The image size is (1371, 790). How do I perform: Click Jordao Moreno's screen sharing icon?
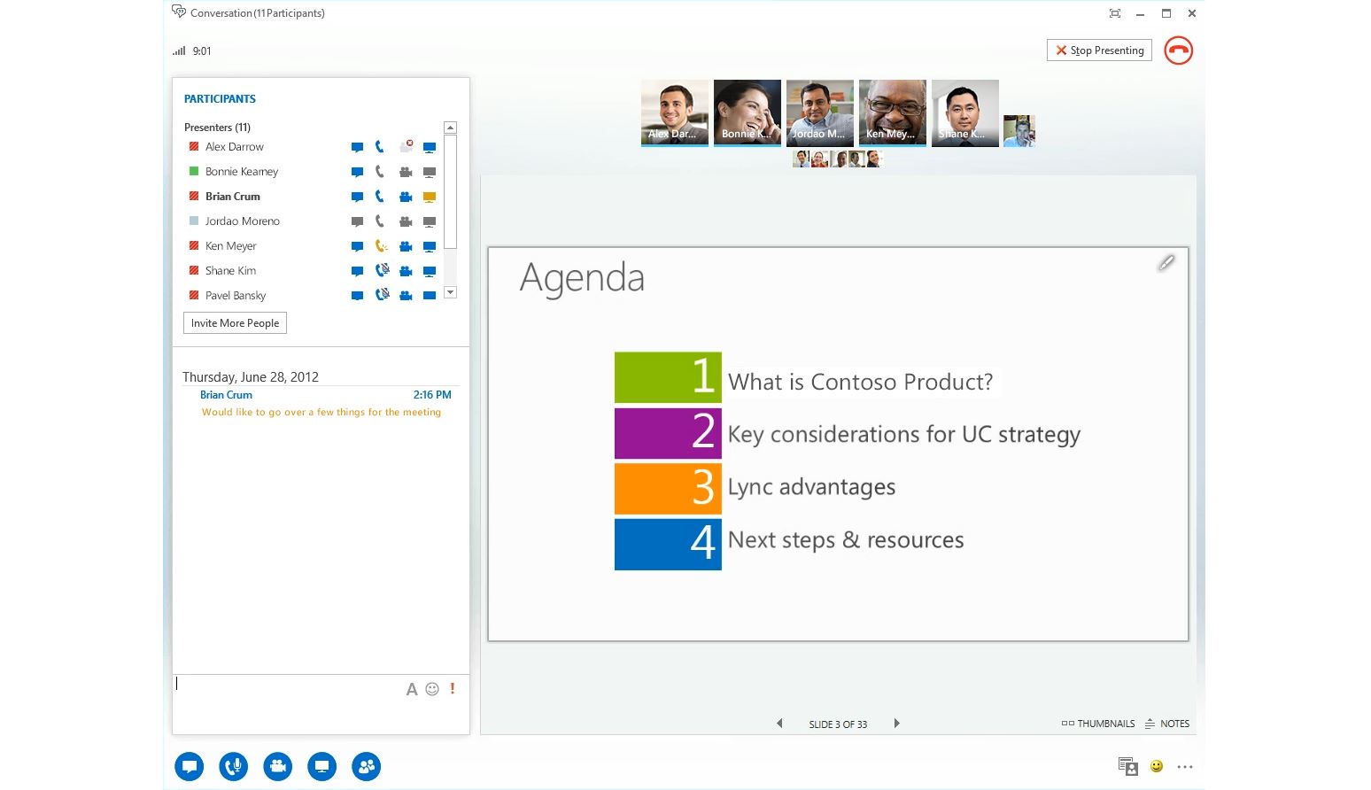(430, 221)
